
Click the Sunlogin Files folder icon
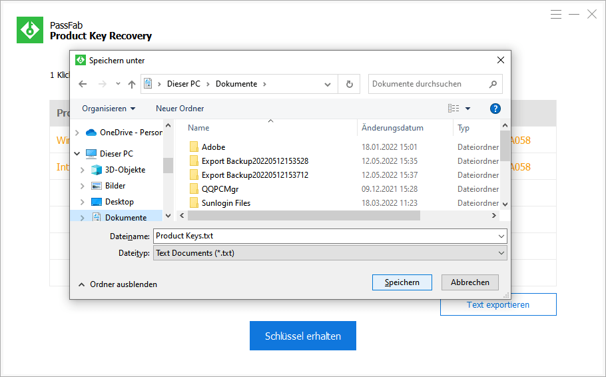click(194, 203)
